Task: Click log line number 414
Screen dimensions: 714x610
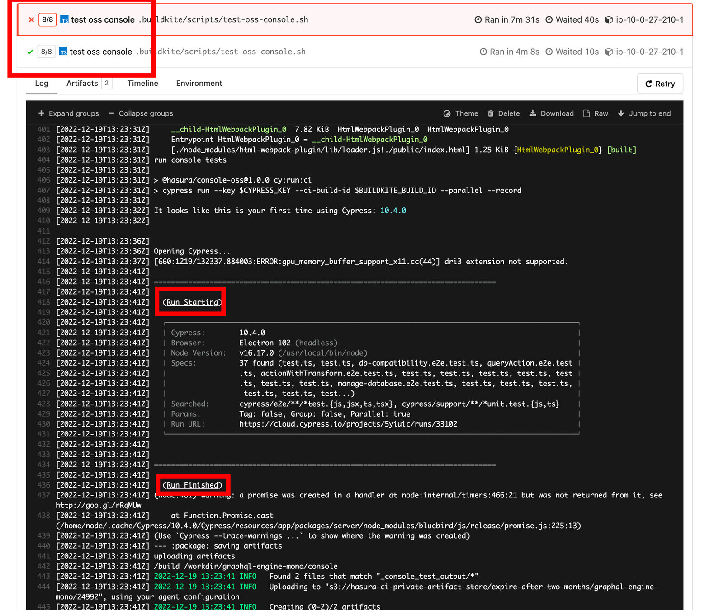Action: coord(44,261)
